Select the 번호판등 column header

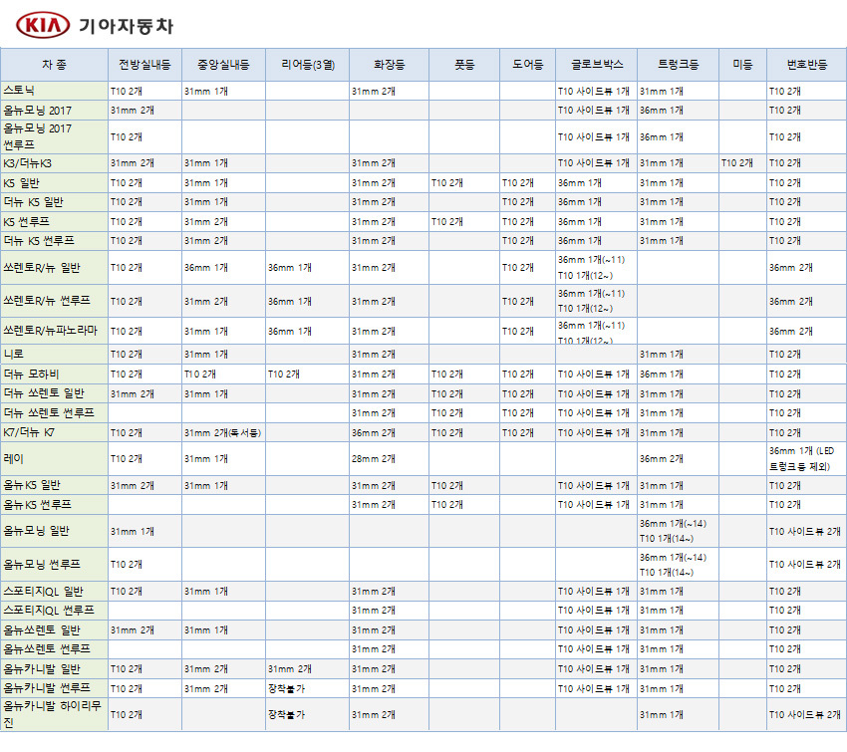coord(806,65)
